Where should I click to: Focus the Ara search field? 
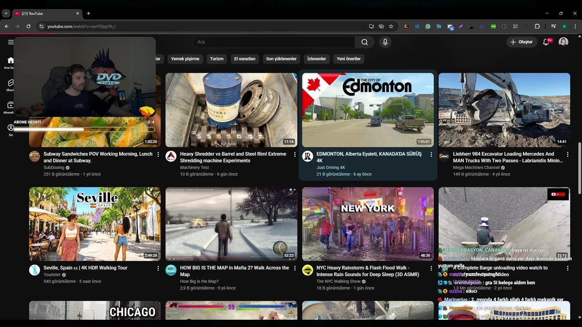pyautogui.click(x=274, y=42)
